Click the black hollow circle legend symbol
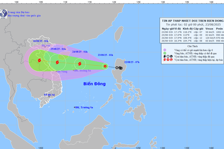The height and width of the screenshot is (149, 224). point(168,56)
